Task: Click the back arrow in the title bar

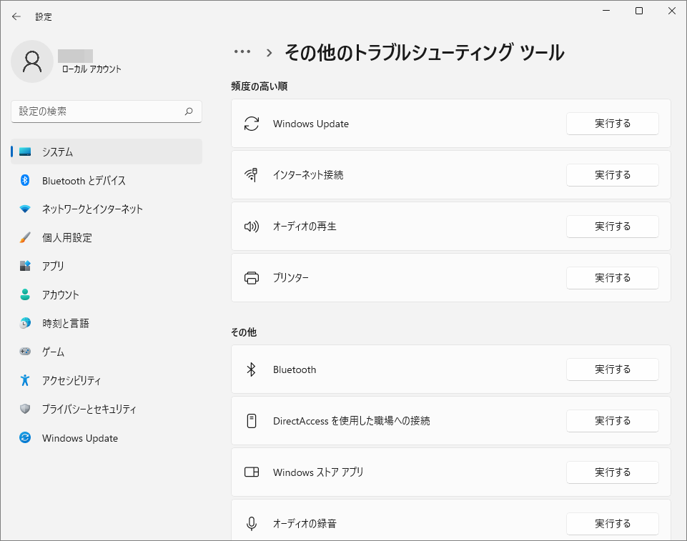Action: pos(16,16)
